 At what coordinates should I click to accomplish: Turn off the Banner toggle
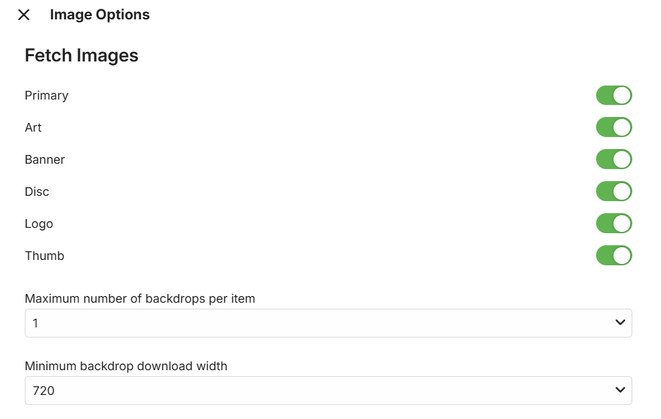613,160
